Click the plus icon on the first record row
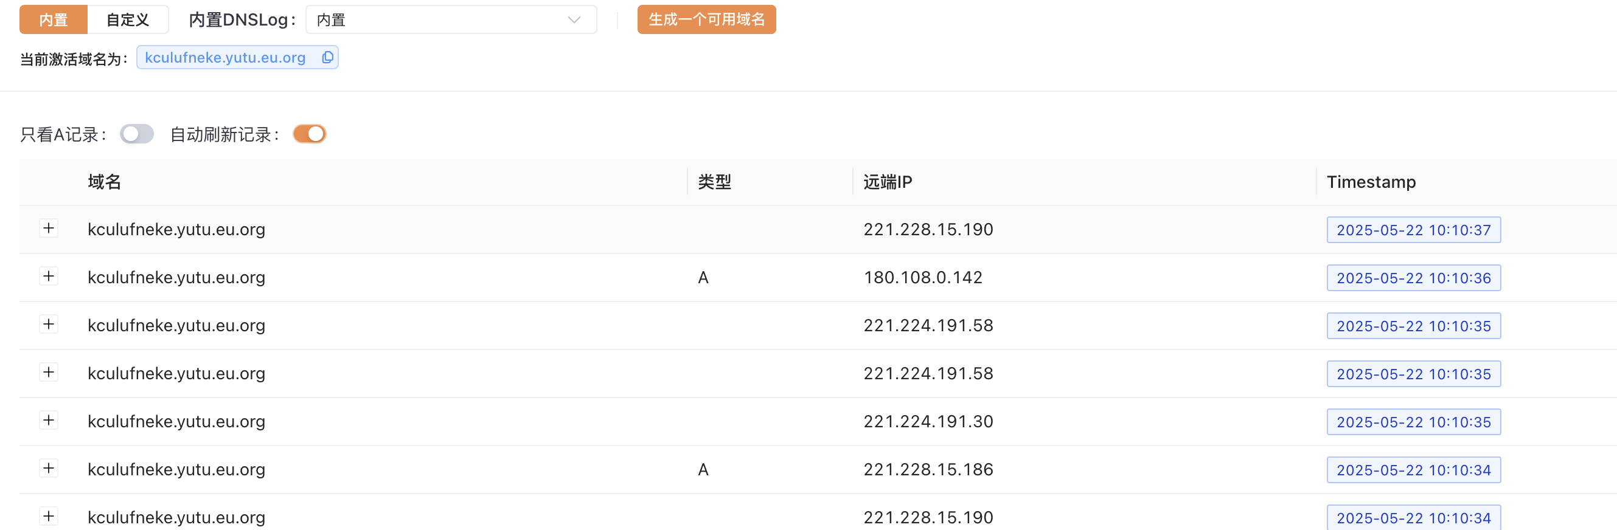This screenshot has height=530, width=1617. pos(48,229)
